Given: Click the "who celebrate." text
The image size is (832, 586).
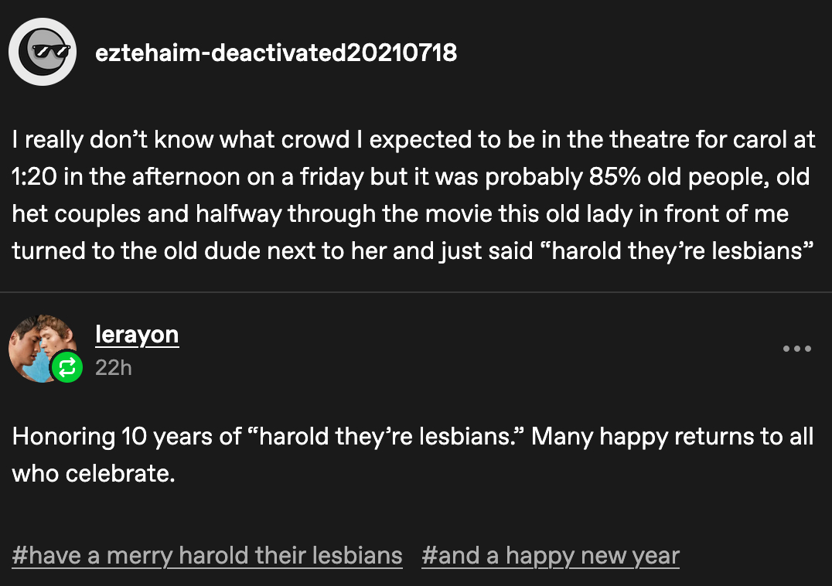Looking at the screenshot, I should (94, 472).
